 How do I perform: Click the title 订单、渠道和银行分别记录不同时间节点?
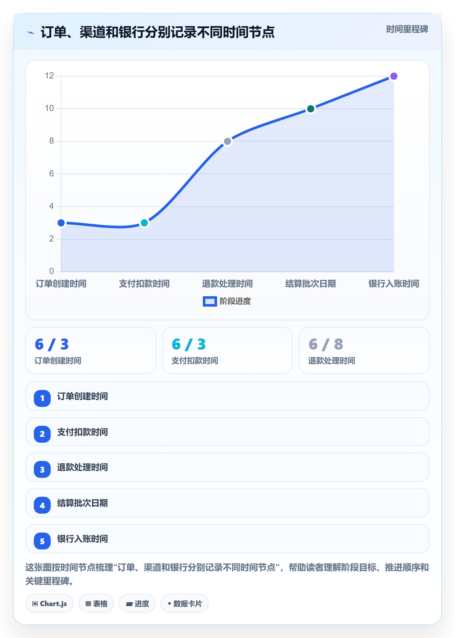pyautogui.click(x=158, y=32)
